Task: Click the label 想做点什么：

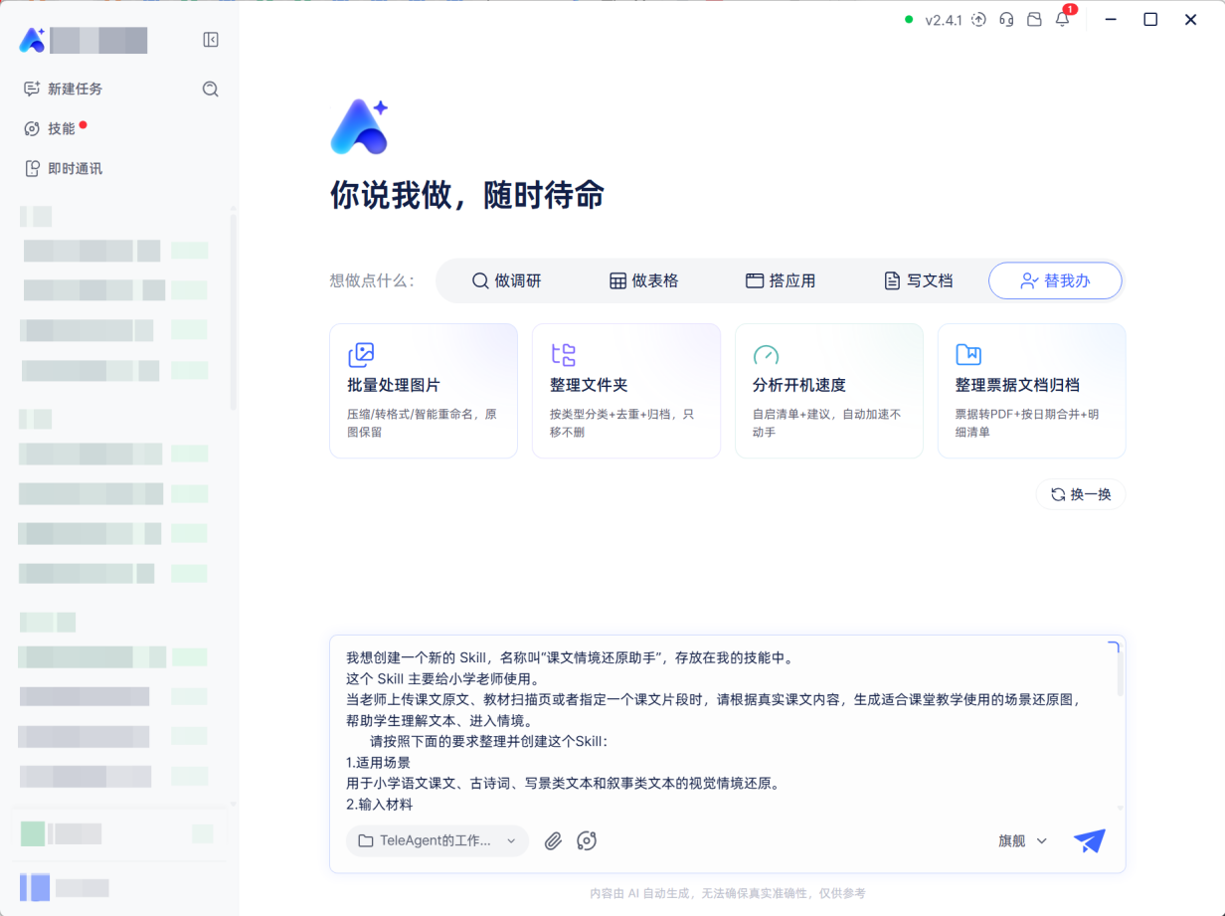Action: click(x=373, y=280)
